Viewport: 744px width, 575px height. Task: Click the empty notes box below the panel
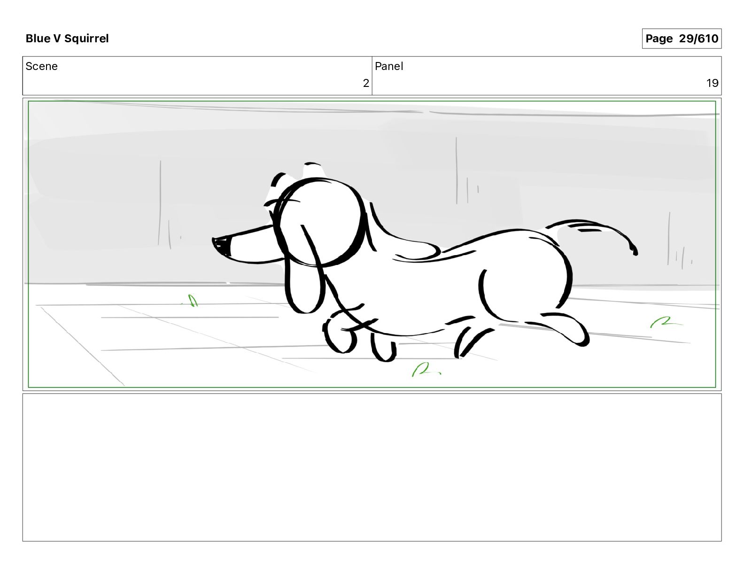point(372,467)
